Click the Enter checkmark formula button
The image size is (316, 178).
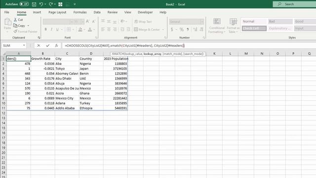(x=47, y=45)
